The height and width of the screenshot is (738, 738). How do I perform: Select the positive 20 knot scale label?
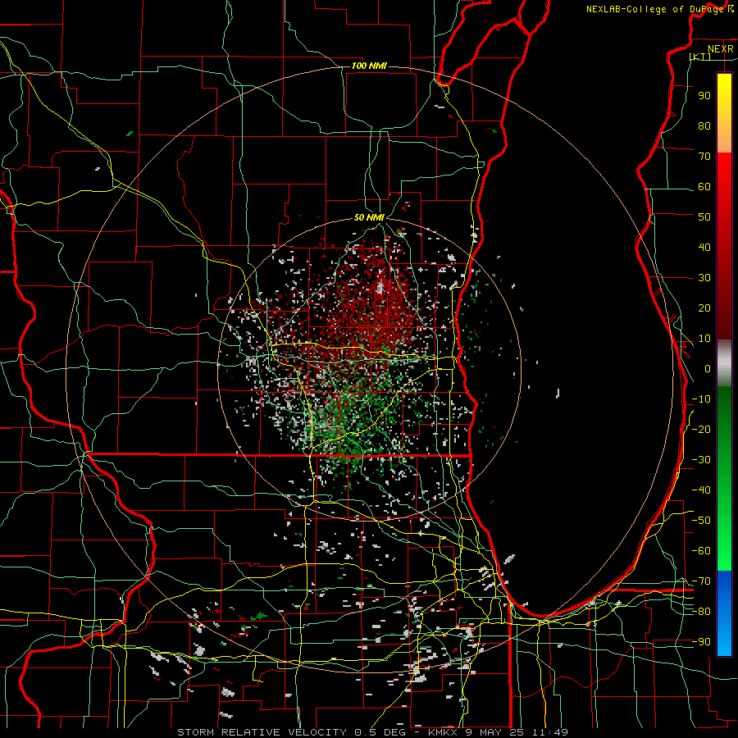tap(704, 308)
